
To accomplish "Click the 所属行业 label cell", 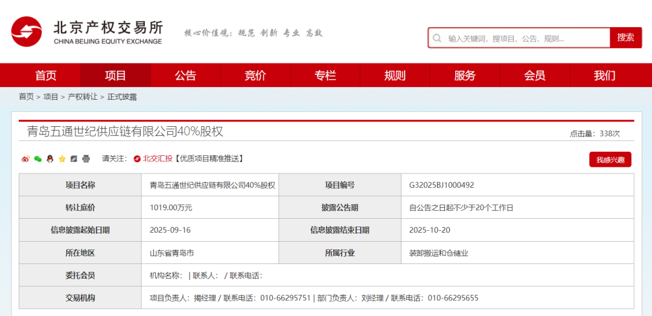I will [340, 253].
